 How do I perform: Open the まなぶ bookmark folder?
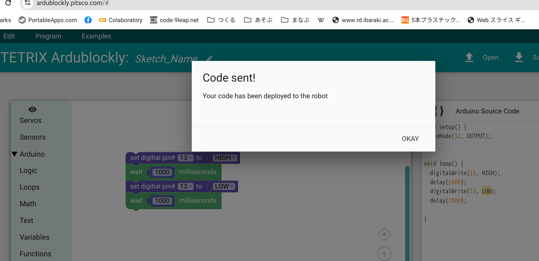pos(295,20)
